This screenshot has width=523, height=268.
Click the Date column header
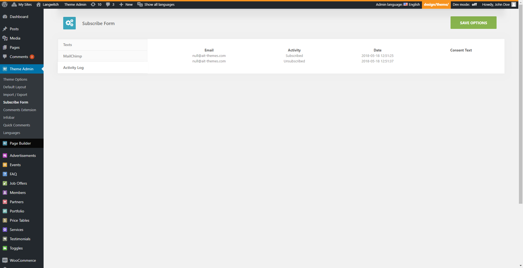pyautogui.click(x=378, y=50)
